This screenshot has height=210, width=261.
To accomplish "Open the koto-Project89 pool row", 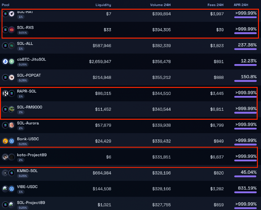I will coord(130,157).
